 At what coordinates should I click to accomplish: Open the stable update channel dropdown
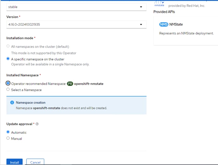pyautogui.click(x=76, y=7)
